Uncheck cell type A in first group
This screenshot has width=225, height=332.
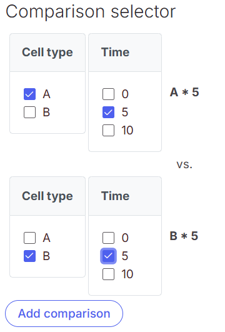[x=29, y=94]
